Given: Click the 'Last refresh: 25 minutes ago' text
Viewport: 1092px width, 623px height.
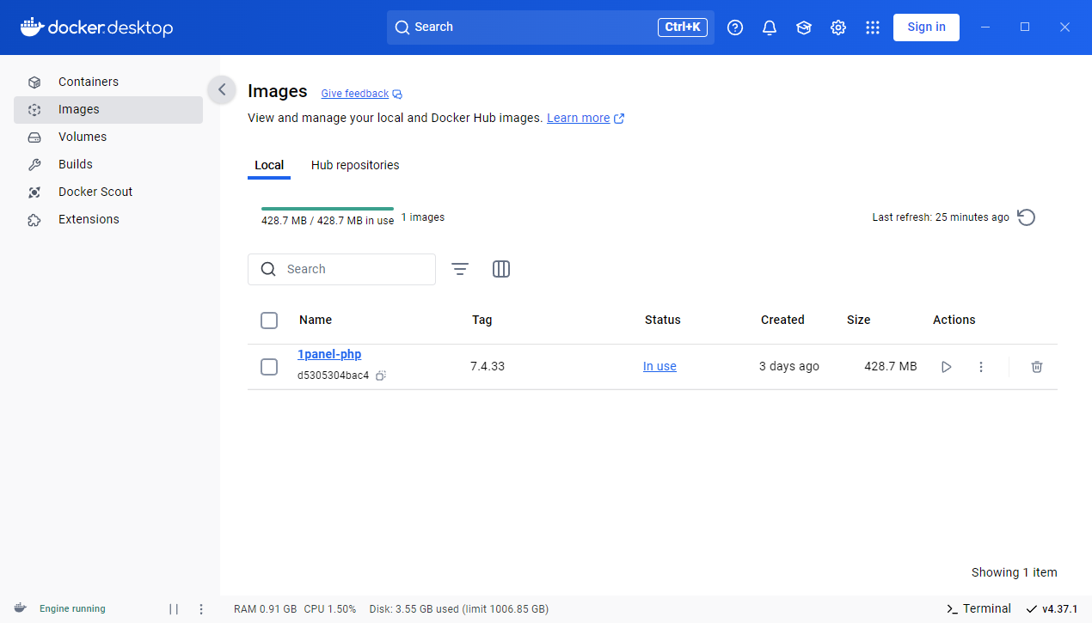Looking at the screenshot, I should 941,217.
